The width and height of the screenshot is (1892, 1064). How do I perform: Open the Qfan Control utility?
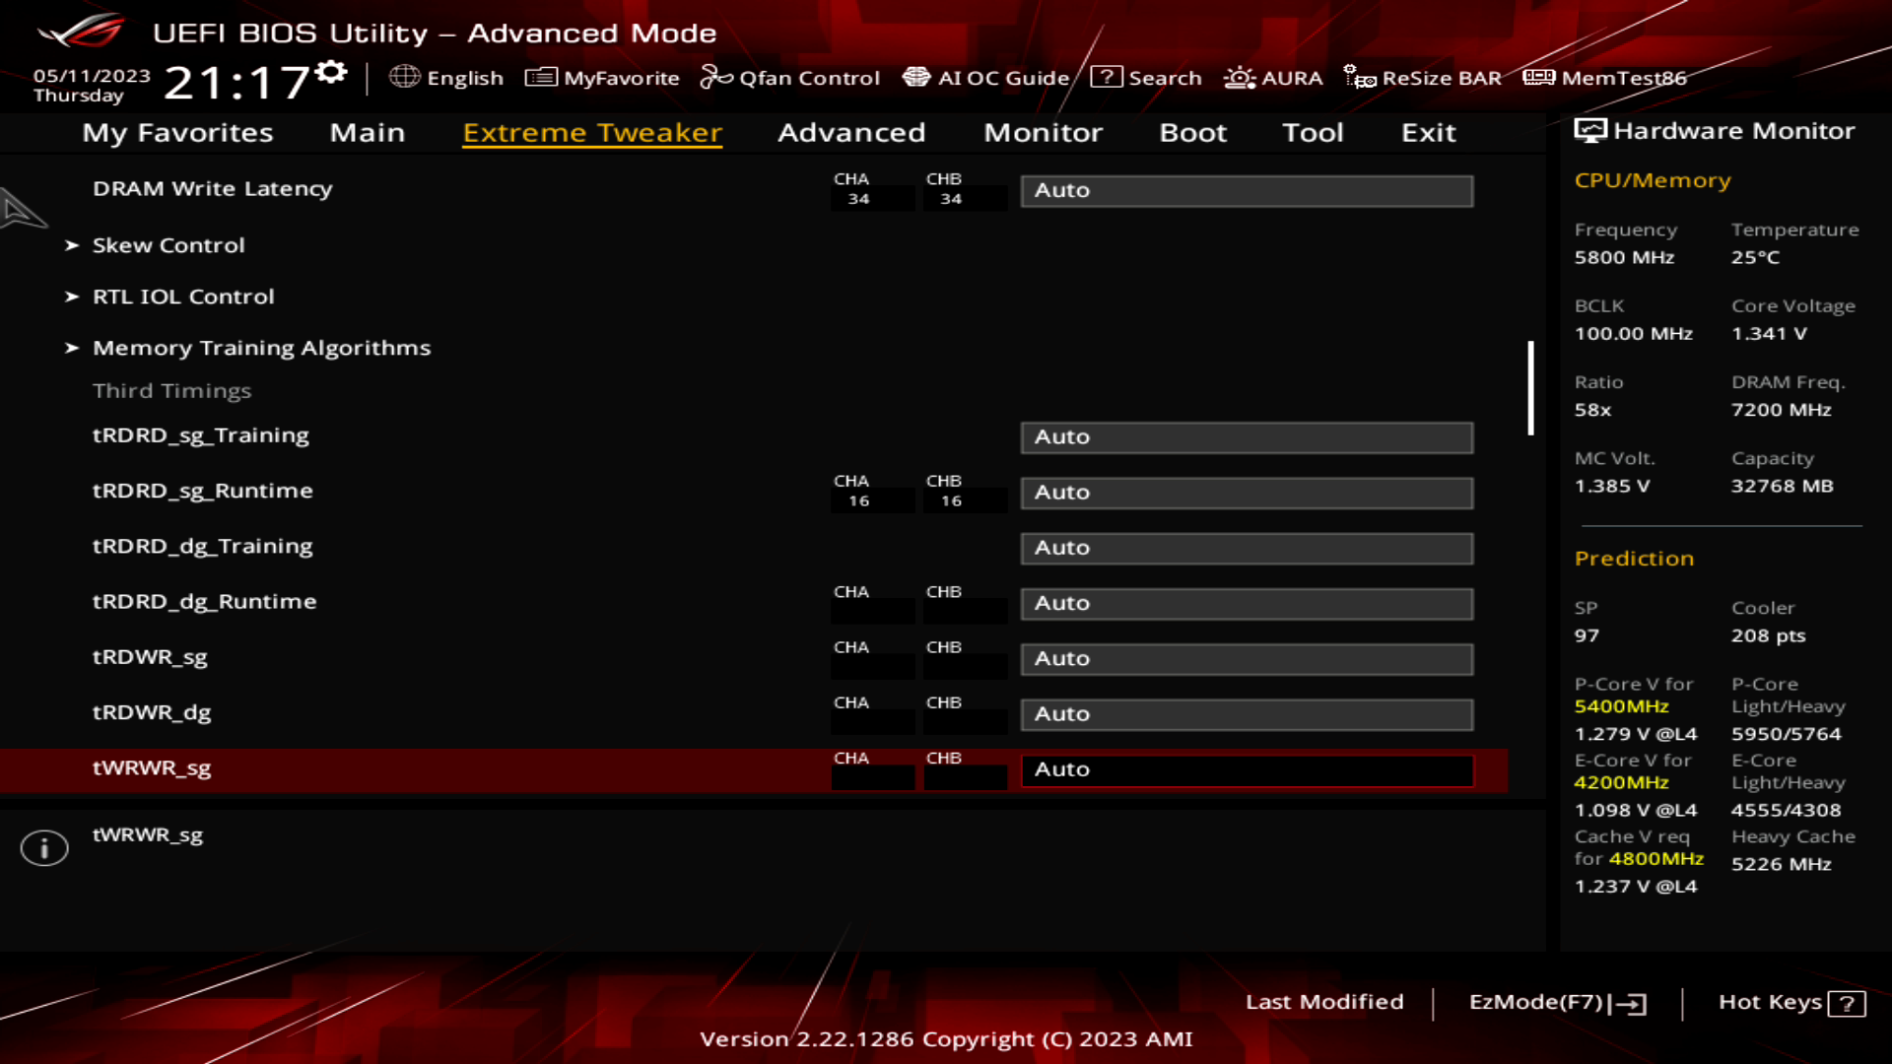(790, 78)
